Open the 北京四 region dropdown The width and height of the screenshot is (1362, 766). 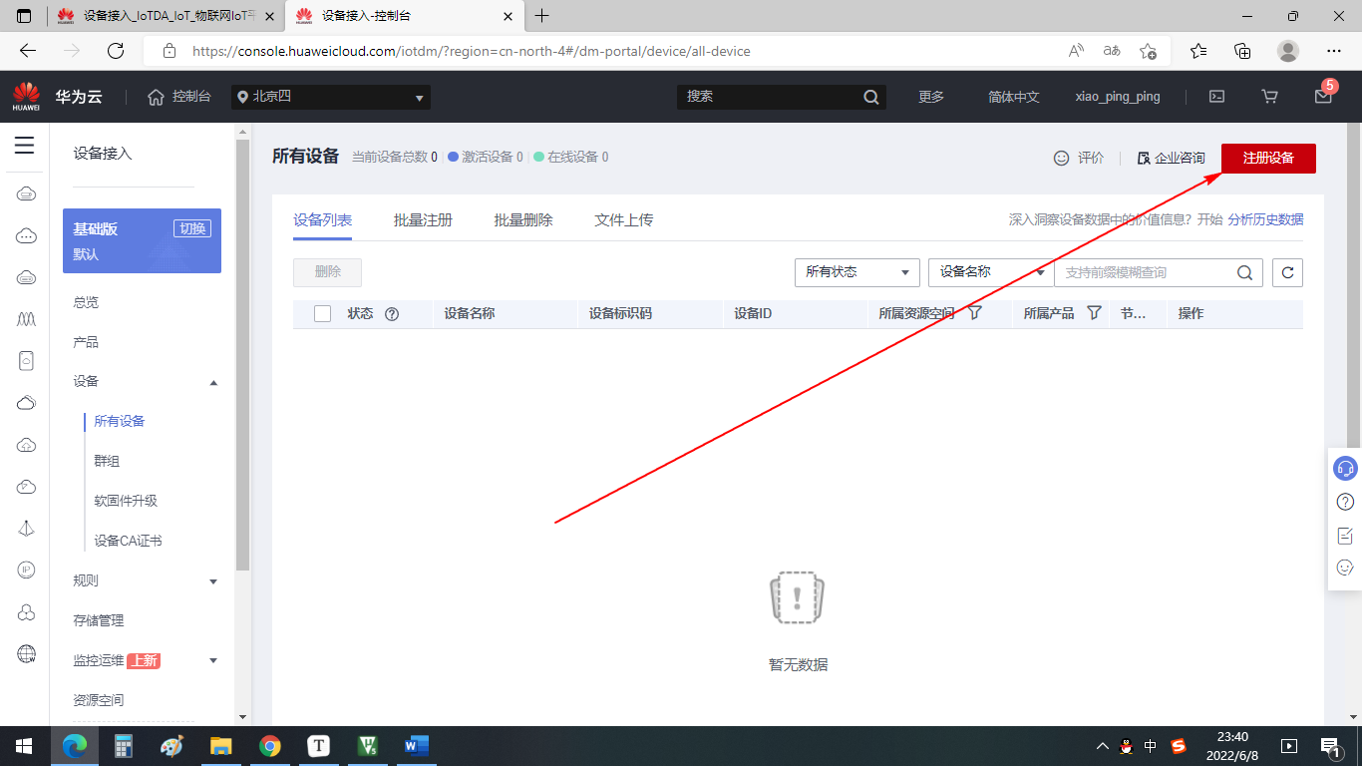(x=331, y=97)
